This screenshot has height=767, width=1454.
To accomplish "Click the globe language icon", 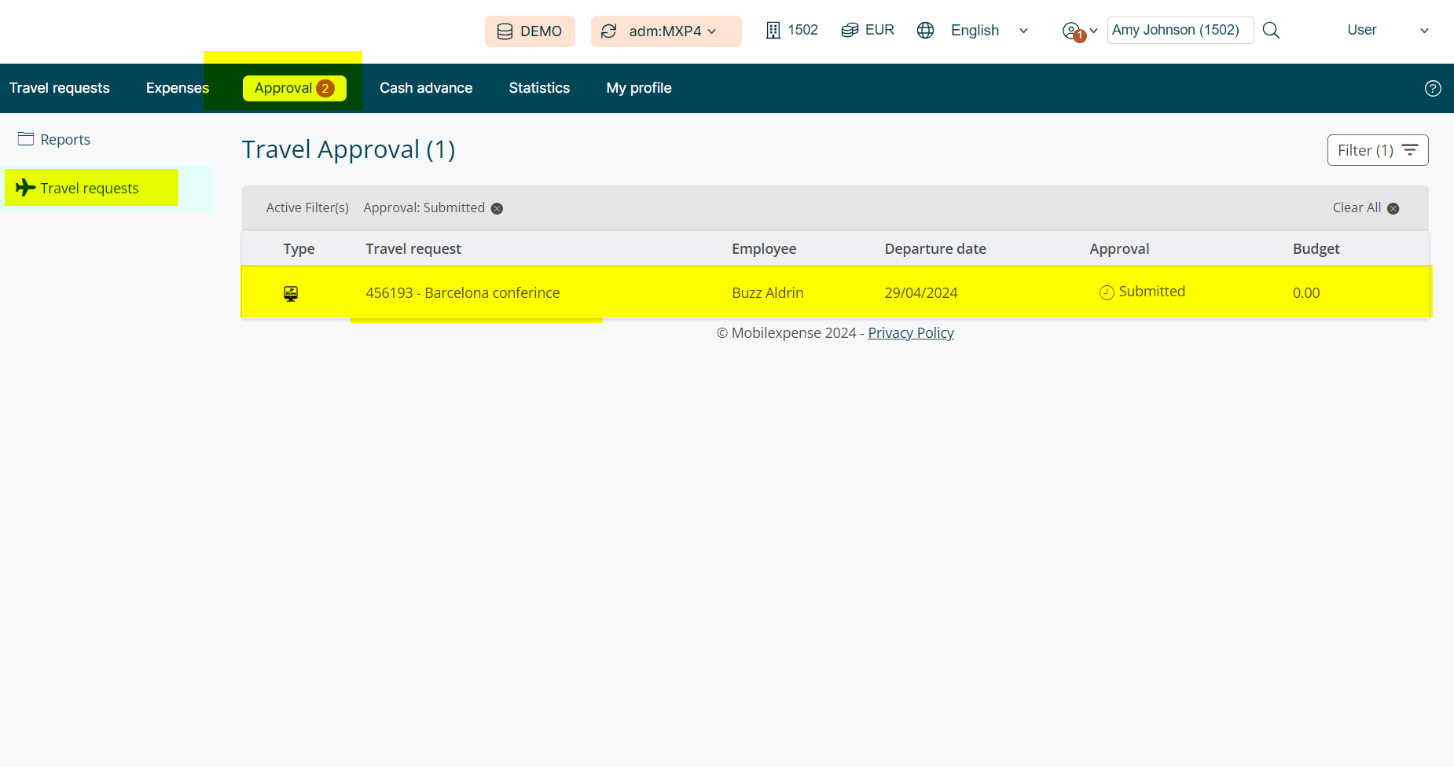I will 926,31.
